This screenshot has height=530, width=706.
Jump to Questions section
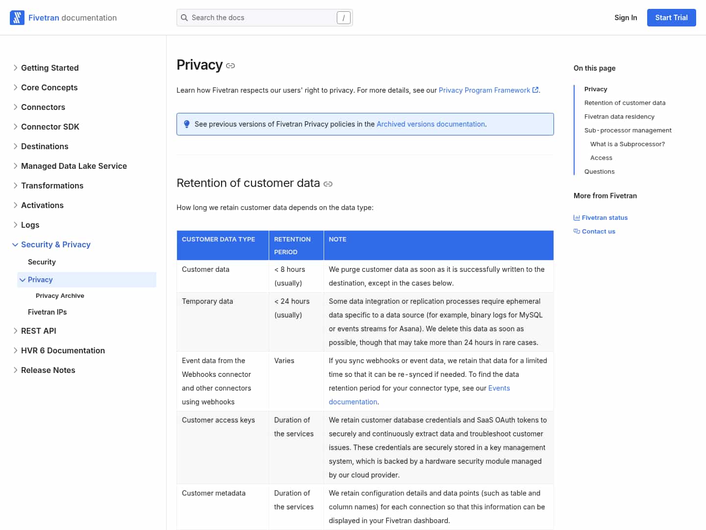[600, 171]
